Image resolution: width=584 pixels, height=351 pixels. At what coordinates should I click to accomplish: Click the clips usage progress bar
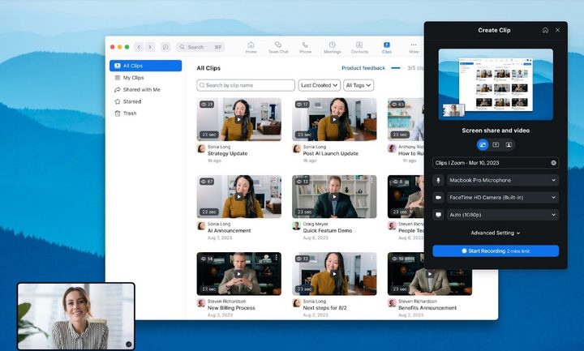click(x=397, y=68)
